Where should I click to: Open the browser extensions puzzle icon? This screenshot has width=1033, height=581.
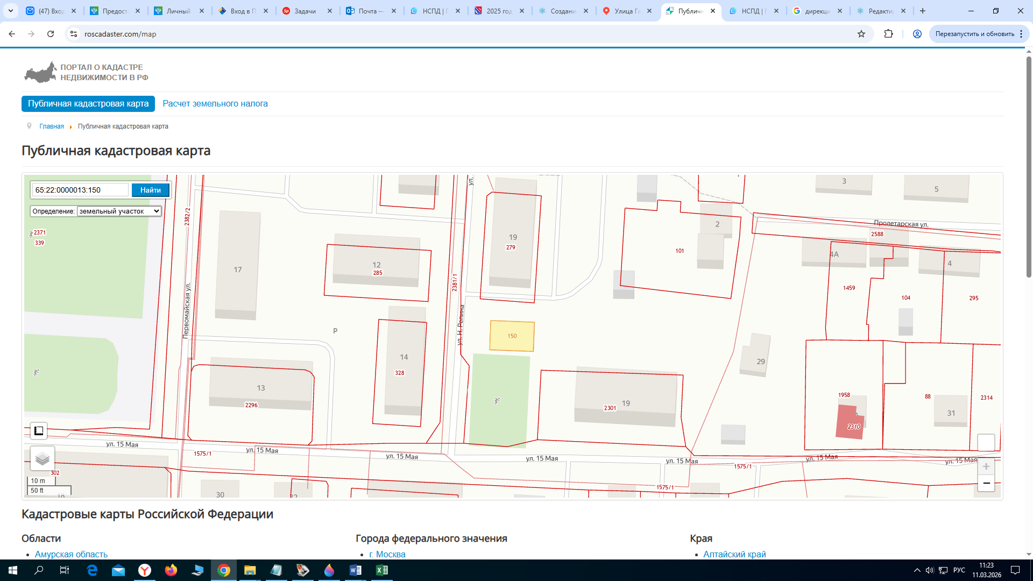point(888,34)
